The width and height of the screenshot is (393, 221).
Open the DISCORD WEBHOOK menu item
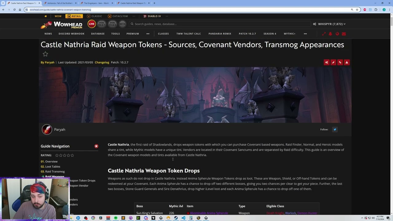click(x=72, y=34)
